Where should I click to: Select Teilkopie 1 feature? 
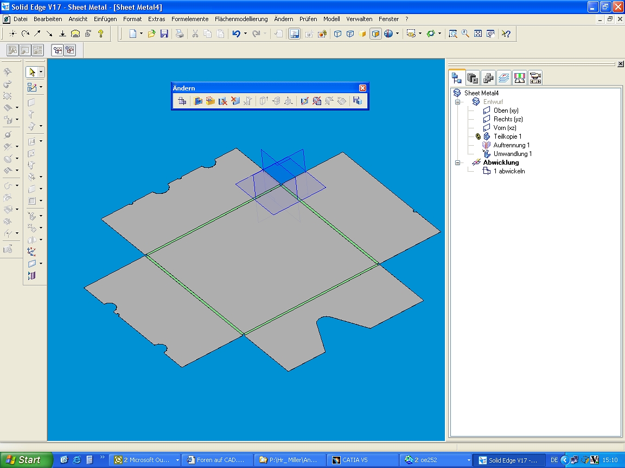coord(507,136)
